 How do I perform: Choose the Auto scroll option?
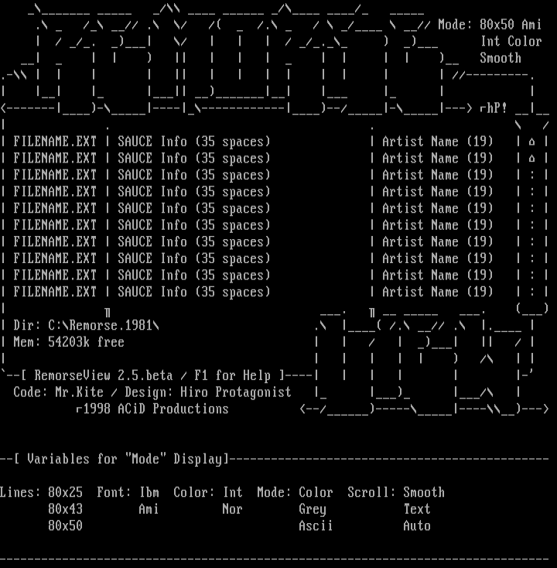point(417,526)
